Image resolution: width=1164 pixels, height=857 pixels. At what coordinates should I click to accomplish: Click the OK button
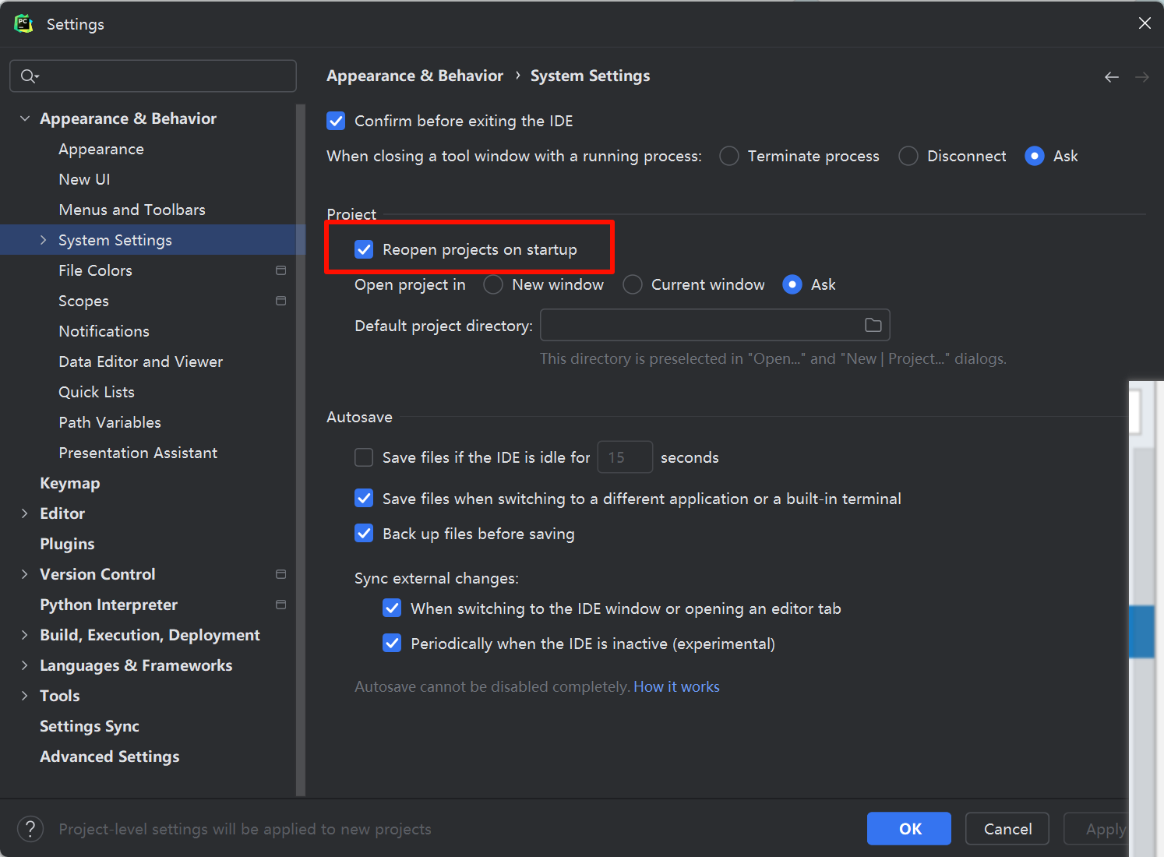point(908,828)
